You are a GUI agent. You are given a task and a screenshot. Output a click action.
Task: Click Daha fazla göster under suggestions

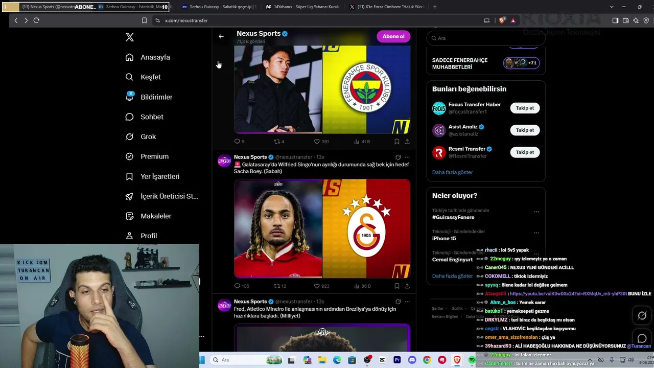[452, 172]
